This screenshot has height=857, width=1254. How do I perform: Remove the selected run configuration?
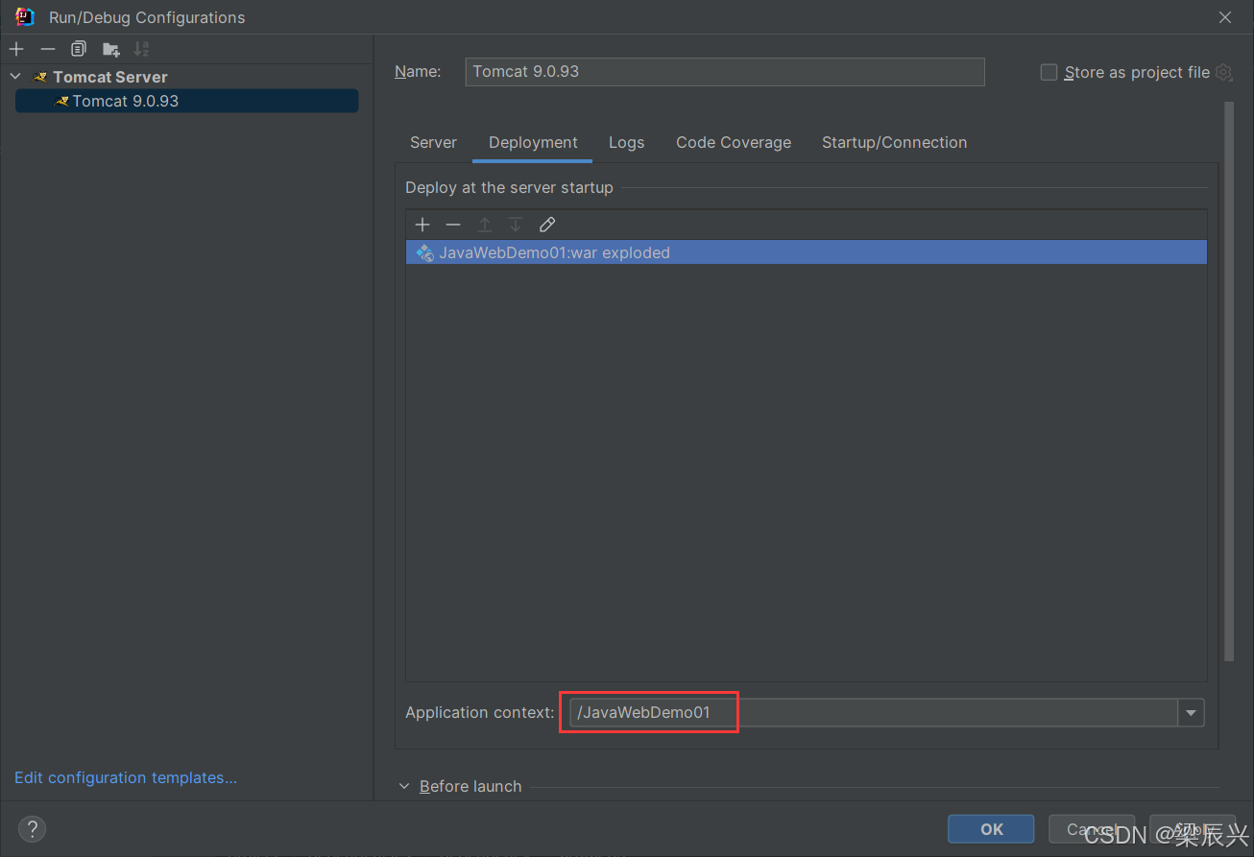[x=48, y=49]
